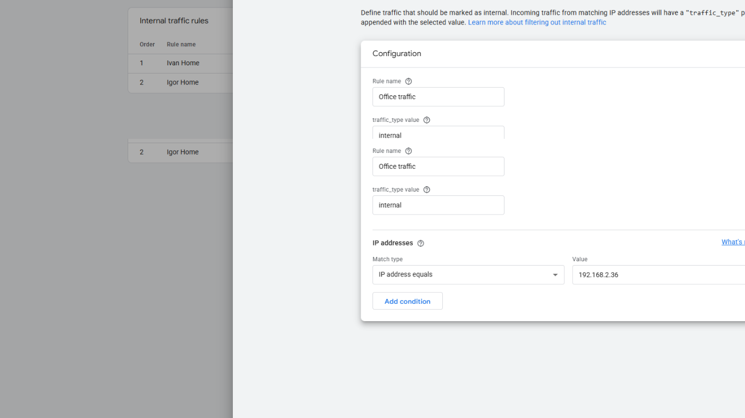Image resolution: width=745 pixels, height=418 pixels.
Task: Click the Add condition button
Action: tap(407, 301)
